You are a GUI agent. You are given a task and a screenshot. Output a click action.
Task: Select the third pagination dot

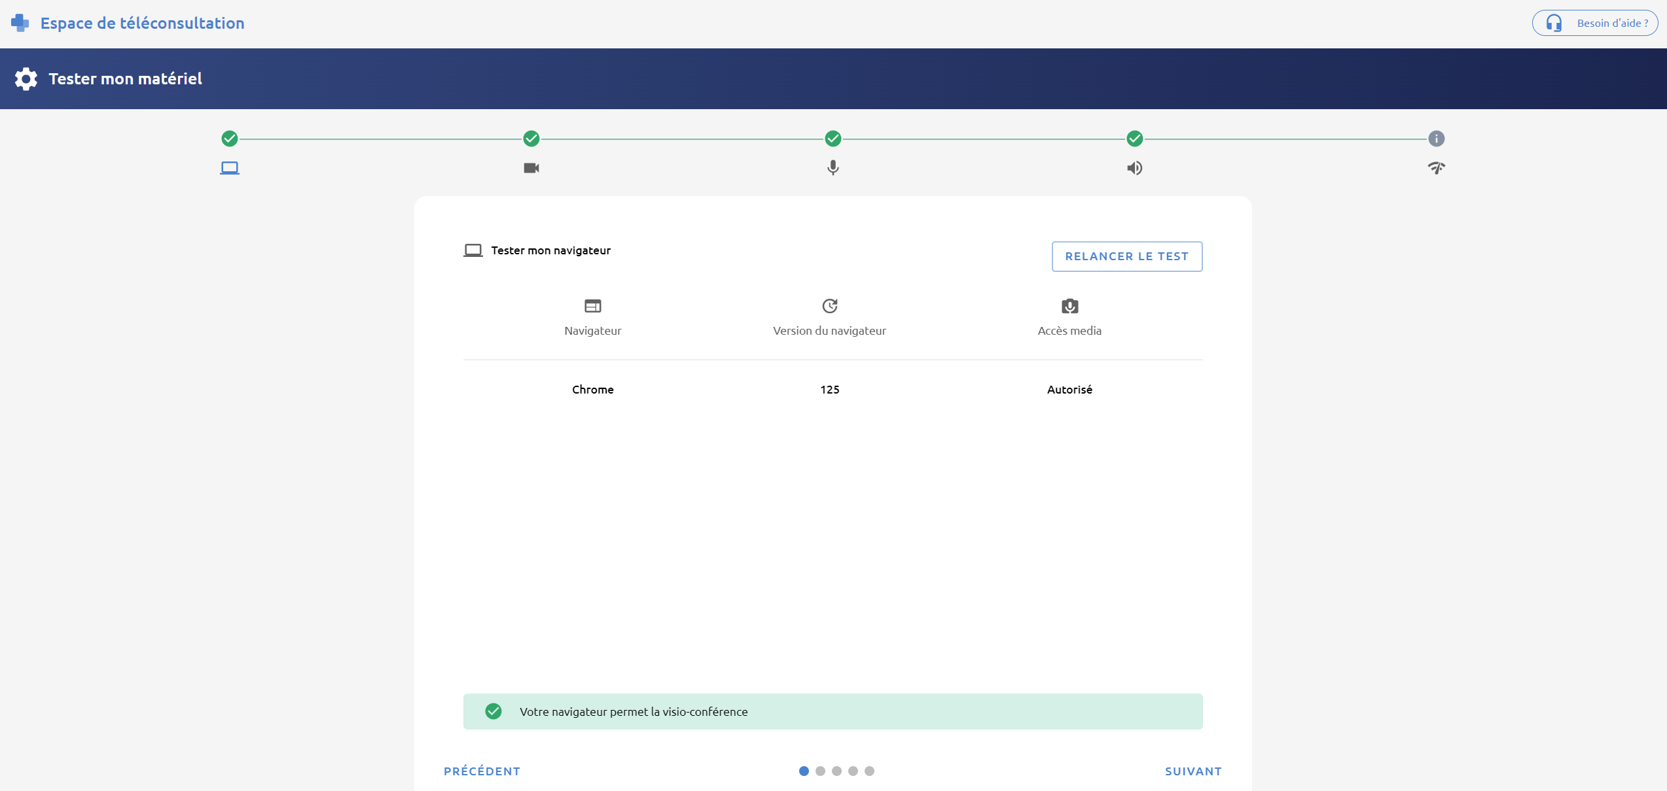click(x=836, y=771)
